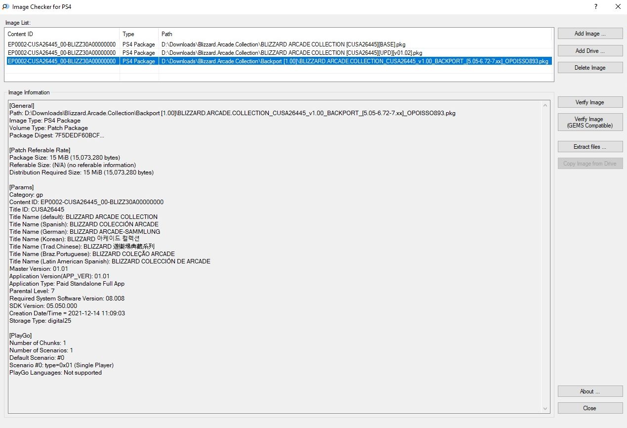Click the SDK Version: 05.050.000 line
The width and height of the screenshot is (627, 428).
43,306
